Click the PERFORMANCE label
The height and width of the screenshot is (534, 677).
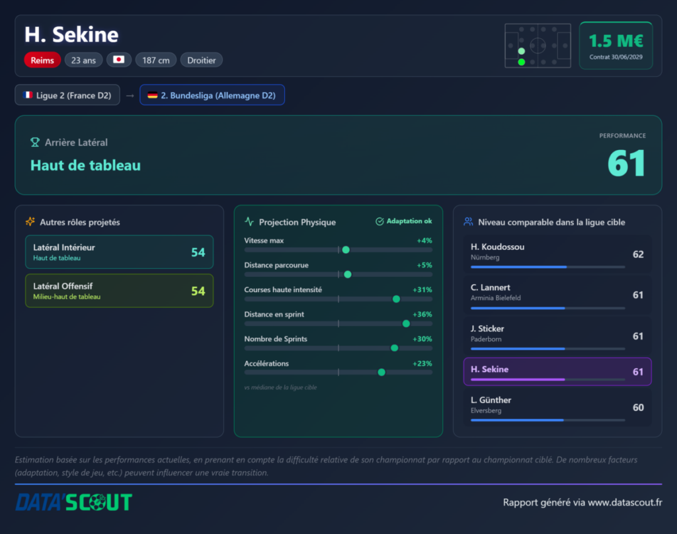click(x=623, y=135)
